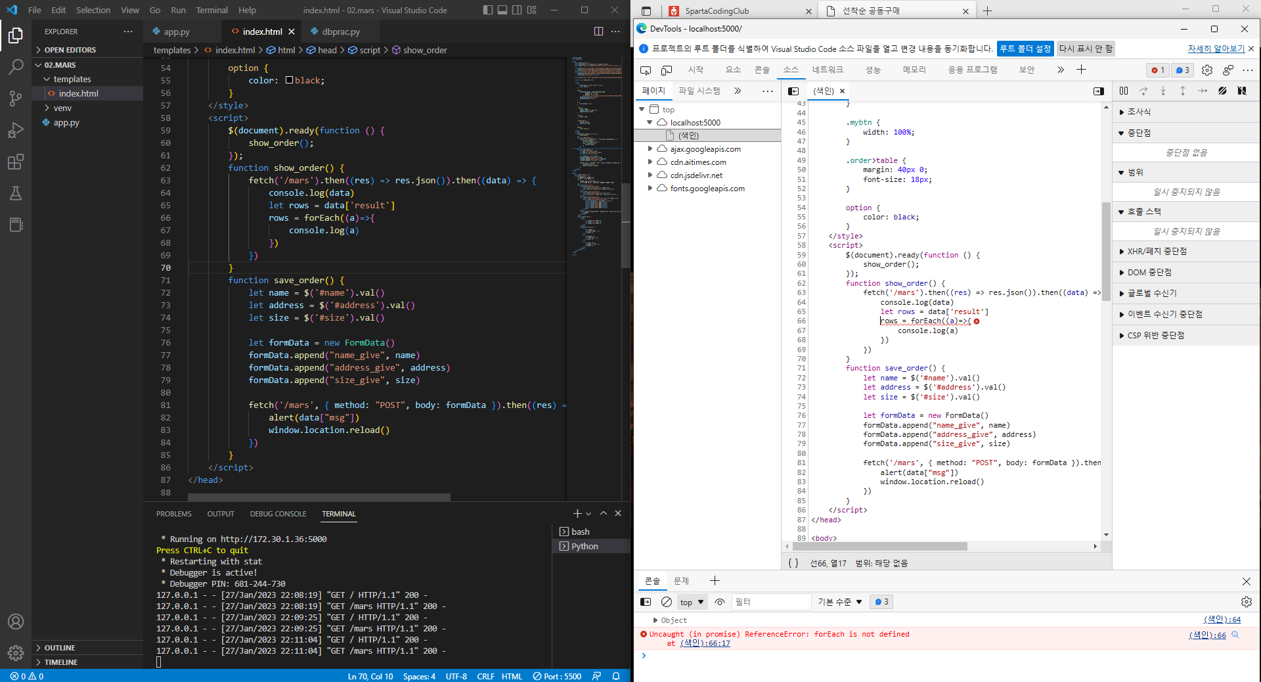Toggle device emulation in DevTools
This screenshot has width=1261, height=682.
[667, 70]
